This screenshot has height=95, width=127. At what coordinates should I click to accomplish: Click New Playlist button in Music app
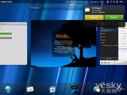coord(109,59)
